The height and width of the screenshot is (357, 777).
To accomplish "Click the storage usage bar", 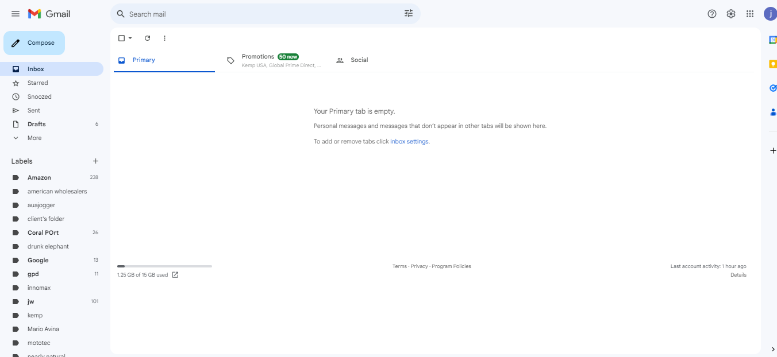I will (164, 266).
